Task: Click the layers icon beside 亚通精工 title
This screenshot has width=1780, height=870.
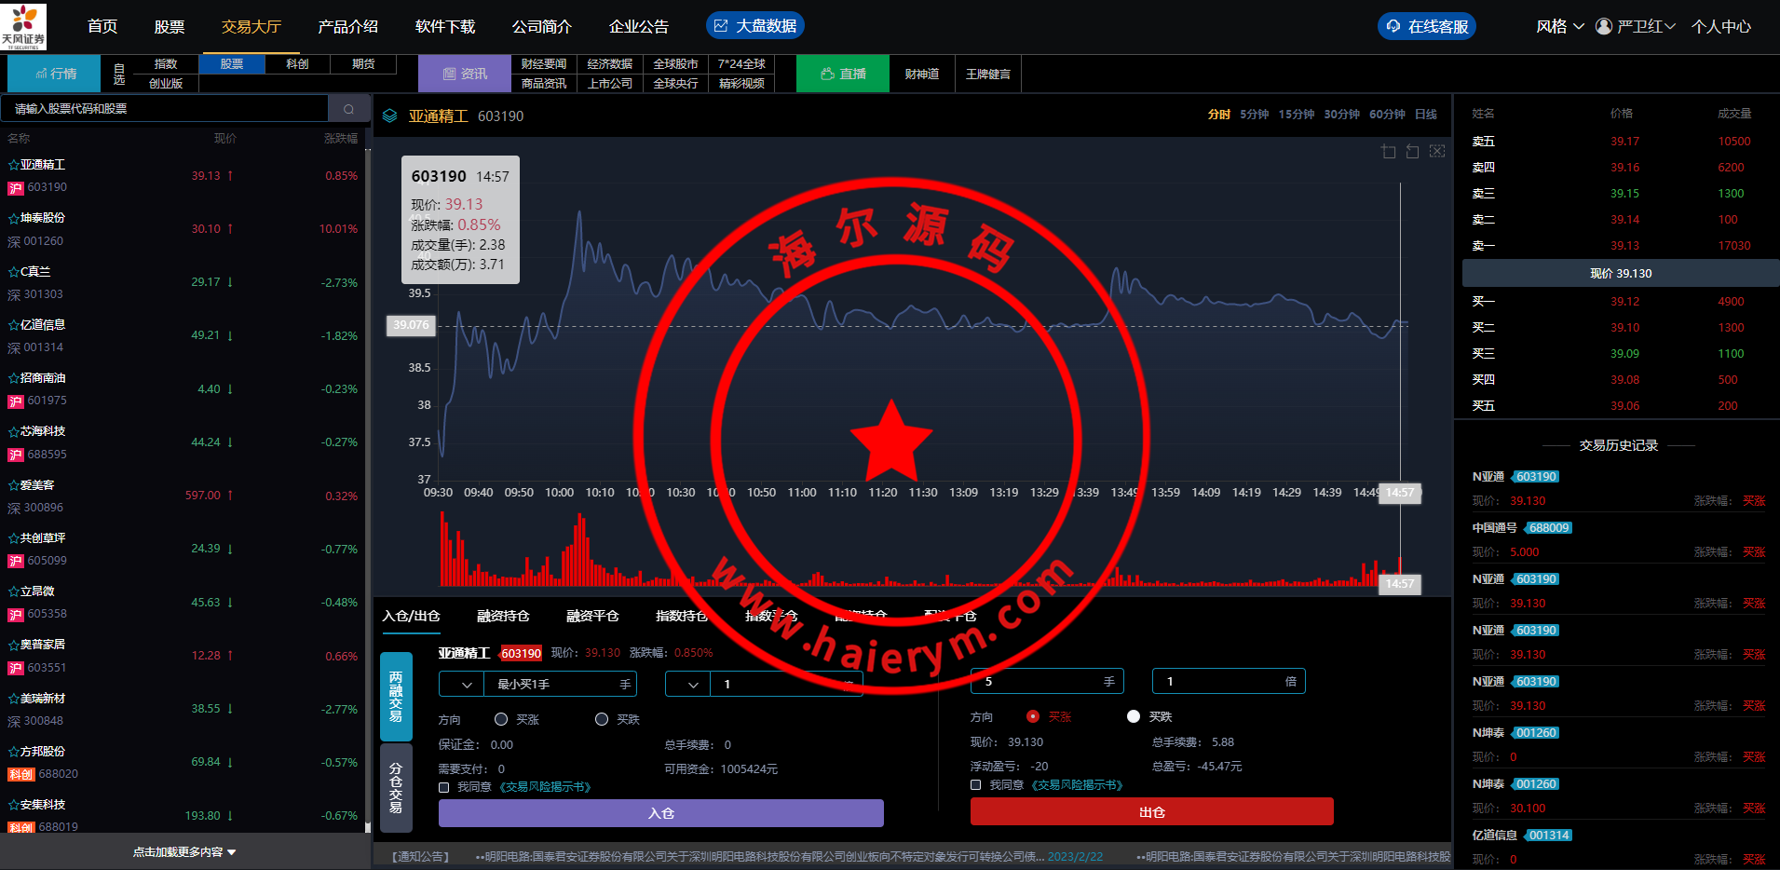Action: 390,116
